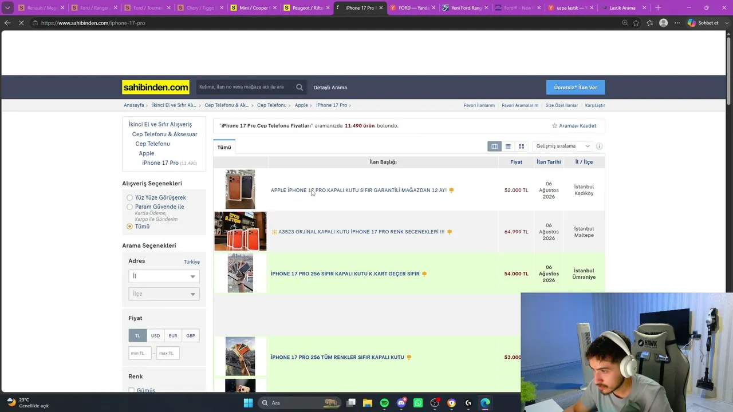Go back using the browser back arrow

[x=7, y=23]
